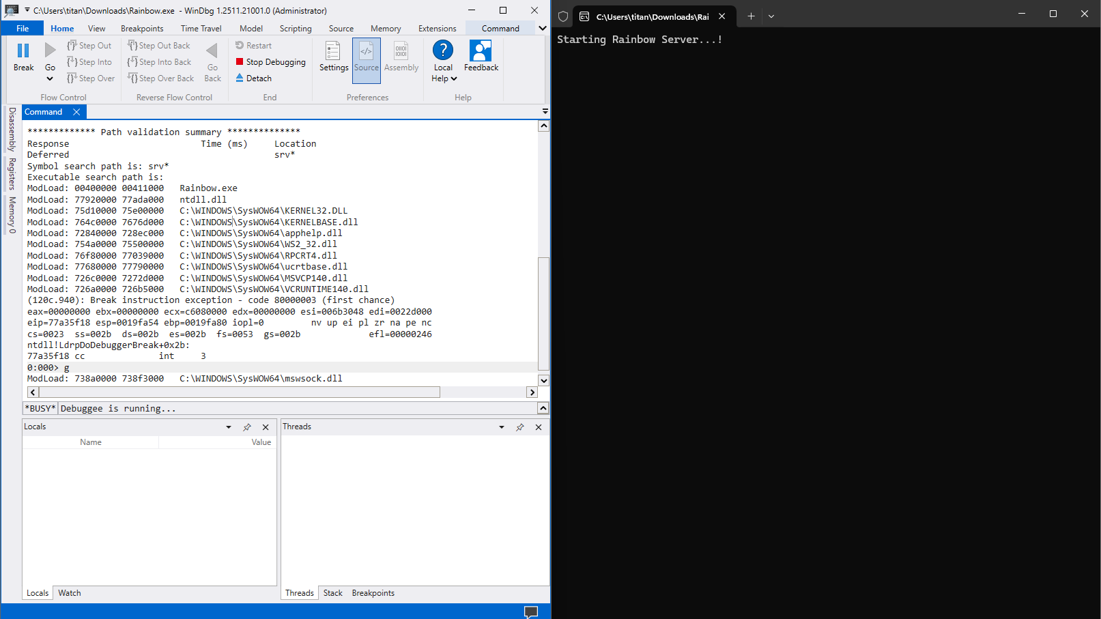Open the Memory ribbon tab
This screenshot has width=1101, height=619.
(x=386, y=29)
